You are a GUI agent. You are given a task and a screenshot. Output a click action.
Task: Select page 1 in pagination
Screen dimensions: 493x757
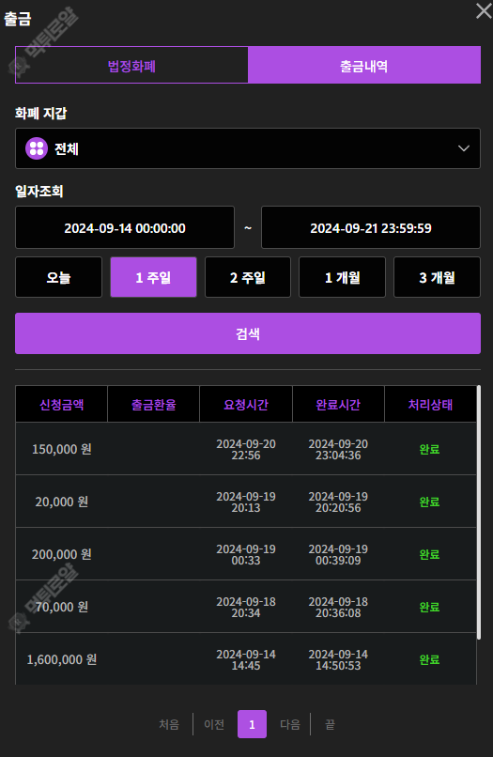(252, 724)
